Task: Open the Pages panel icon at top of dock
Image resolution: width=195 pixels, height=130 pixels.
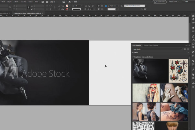Action: tap(193, 16)
